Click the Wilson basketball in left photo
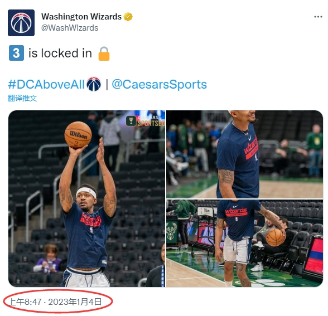The width and height of the screenshot is (328, 316). tap(78, 135)
